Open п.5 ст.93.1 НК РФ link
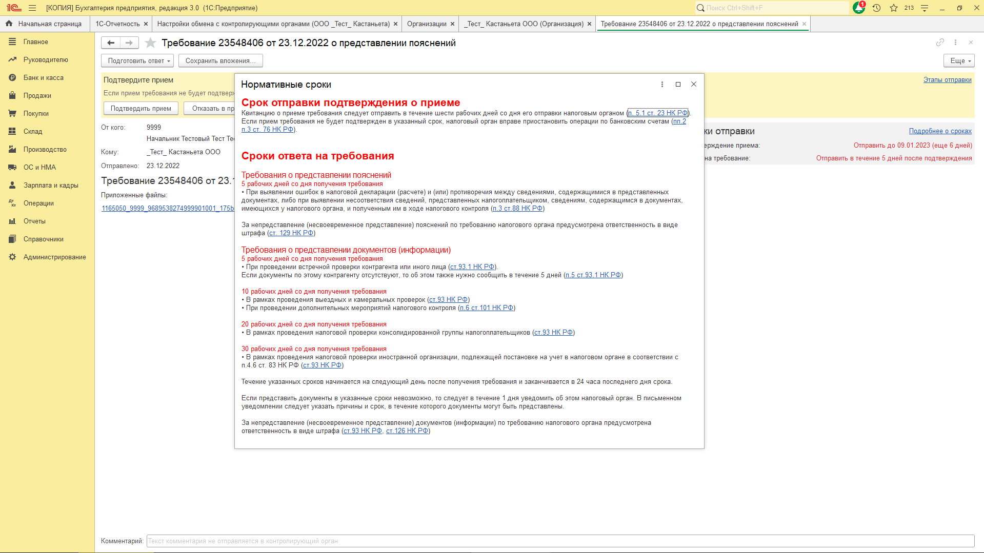Image resolution: width=984 pixels, height=553 pixels. 593,275
